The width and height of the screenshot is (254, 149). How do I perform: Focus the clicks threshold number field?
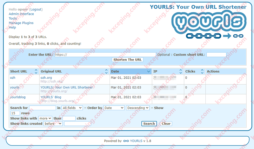click(69, 119)
